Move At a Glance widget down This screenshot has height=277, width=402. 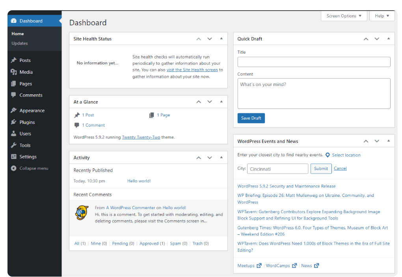[x=210, y=102]
